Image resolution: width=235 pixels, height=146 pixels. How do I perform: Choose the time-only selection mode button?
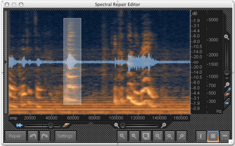(x=201, y=136)
